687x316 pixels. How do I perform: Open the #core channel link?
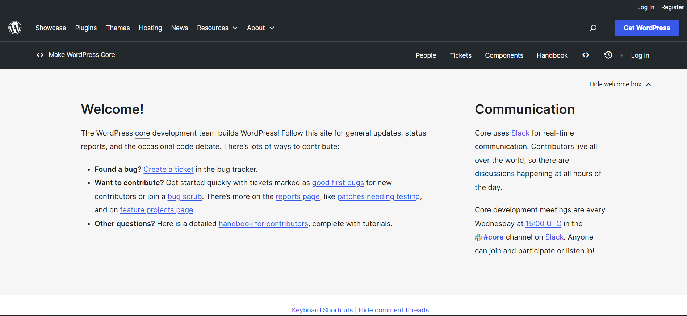click(x=493, y=237)
